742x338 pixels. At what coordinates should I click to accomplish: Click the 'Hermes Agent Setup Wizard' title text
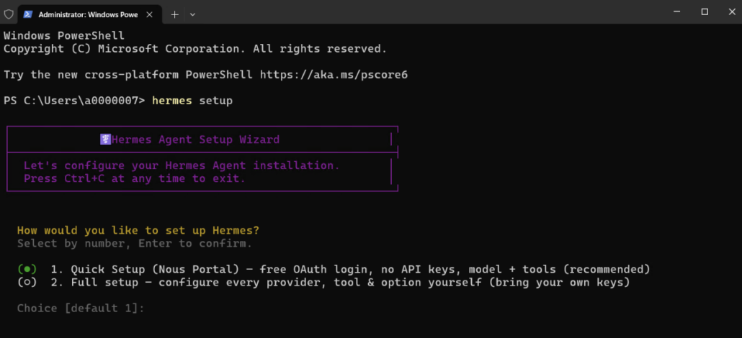point(195,140)
